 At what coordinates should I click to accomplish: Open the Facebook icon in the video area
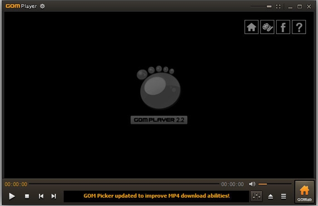[x=283, y=27]
